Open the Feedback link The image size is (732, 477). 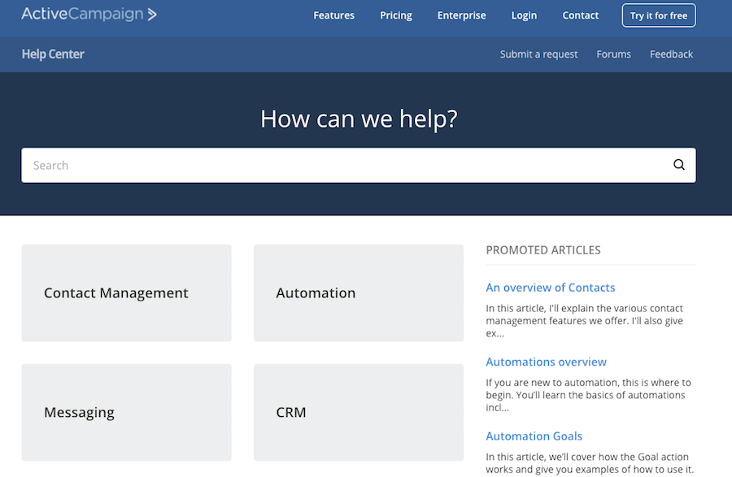[x=671, y=54]
